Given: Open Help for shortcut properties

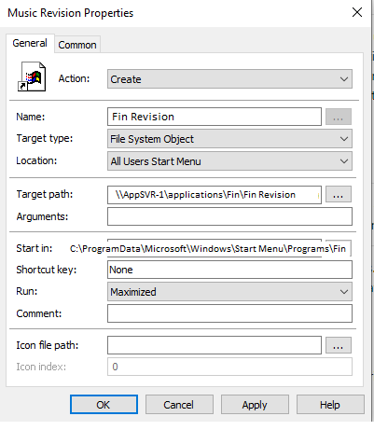Looking at the screenshot, I should [330, 405].
